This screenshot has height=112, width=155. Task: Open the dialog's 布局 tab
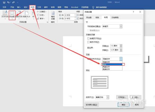pyautogui.click(x=106, y=17)
